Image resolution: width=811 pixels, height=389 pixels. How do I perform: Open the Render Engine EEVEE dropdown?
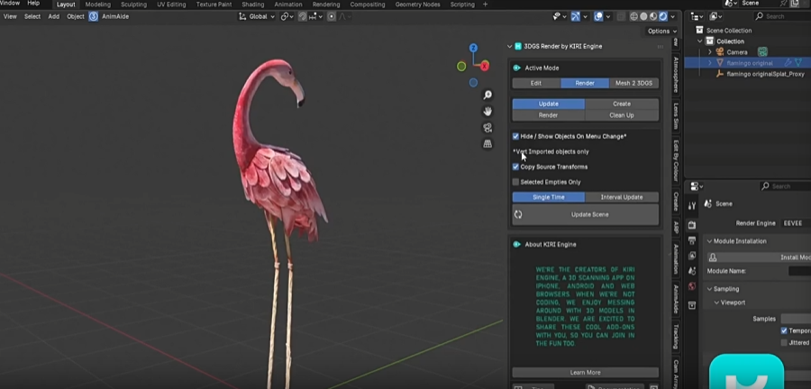pos(795,222)
